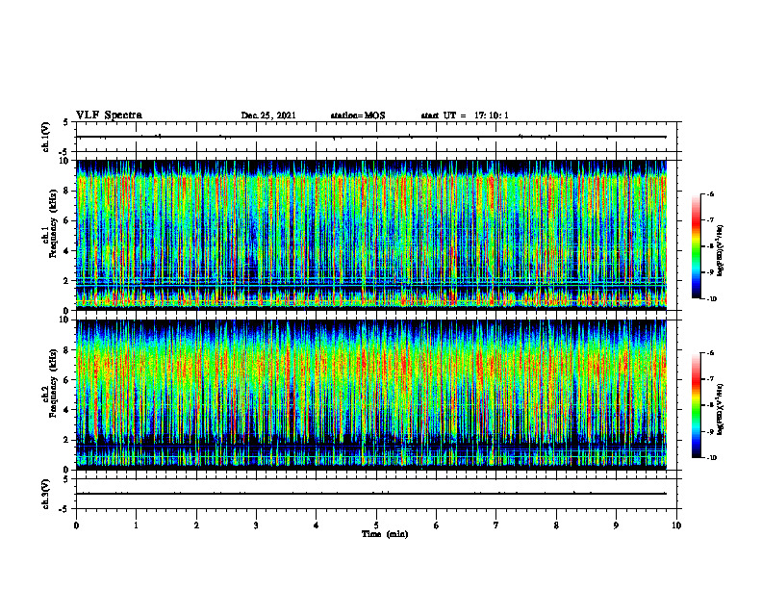762x589 pixels.
Task: Click the time axis tick label "7"
Action: click(x=496, y=525)
